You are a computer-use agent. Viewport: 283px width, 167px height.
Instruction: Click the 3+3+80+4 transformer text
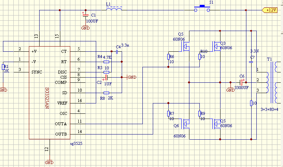coord(269,109)
